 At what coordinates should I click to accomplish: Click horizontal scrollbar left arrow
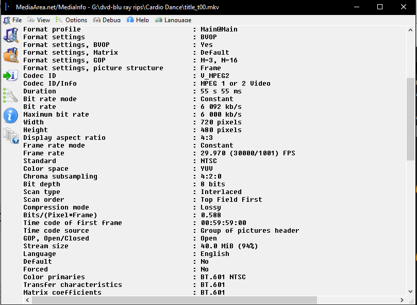[27, 300]
